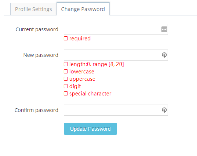This screenshot has width=197, height=156.
Task: Click the lowercase requirement checkbox
Action: click(66, 72)
